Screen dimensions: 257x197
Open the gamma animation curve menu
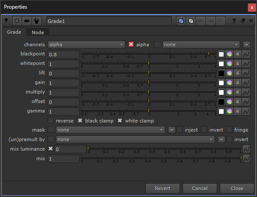[246, 111]
